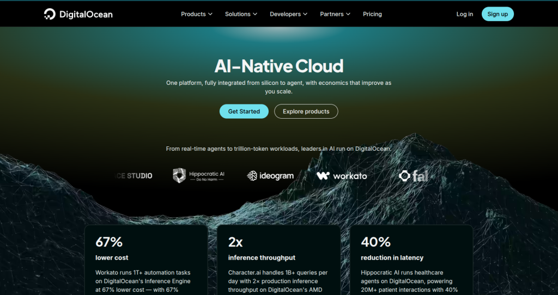Viewport: 558px width, 295px height.
Task: Expand the Partners chevron arrow
Action: [x=348, y=14]
